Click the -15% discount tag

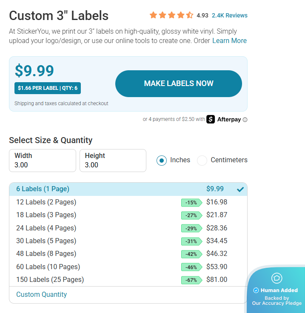[191, 202]
